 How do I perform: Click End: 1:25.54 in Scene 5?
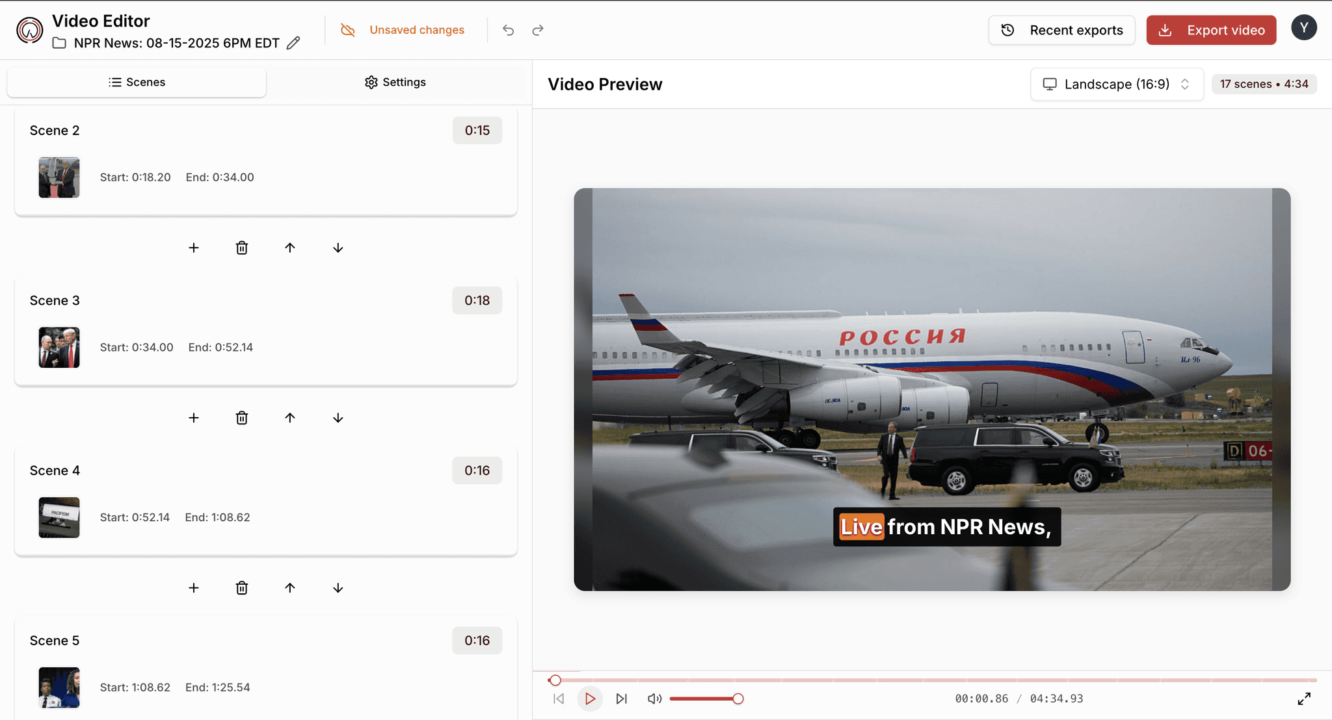click(217, 688)
